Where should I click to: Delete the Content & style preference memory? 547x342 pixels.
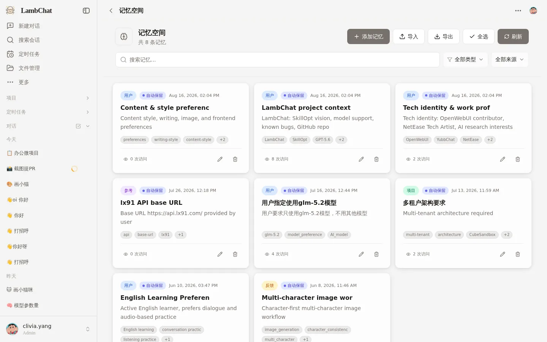(x=235, y=159)
